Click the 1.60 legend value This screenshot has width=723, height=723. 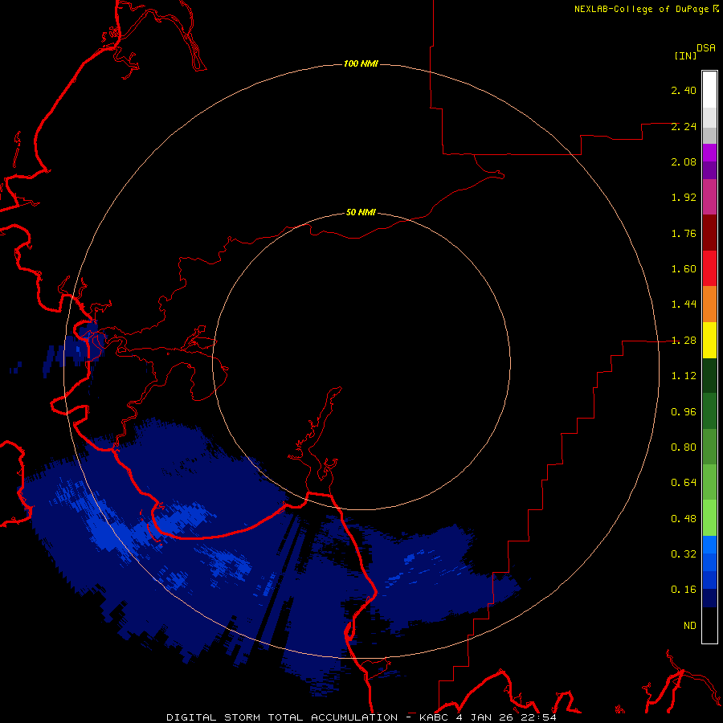[684, 269]
